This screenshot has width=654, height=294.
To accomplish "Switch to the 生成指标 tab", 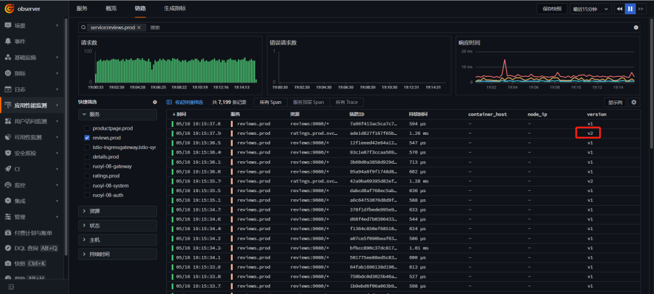I will point(174,8).
